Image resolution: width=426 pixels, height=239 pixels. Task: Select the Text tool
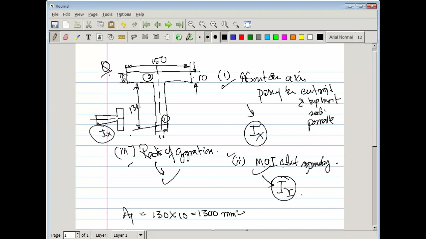pos(88,37)
